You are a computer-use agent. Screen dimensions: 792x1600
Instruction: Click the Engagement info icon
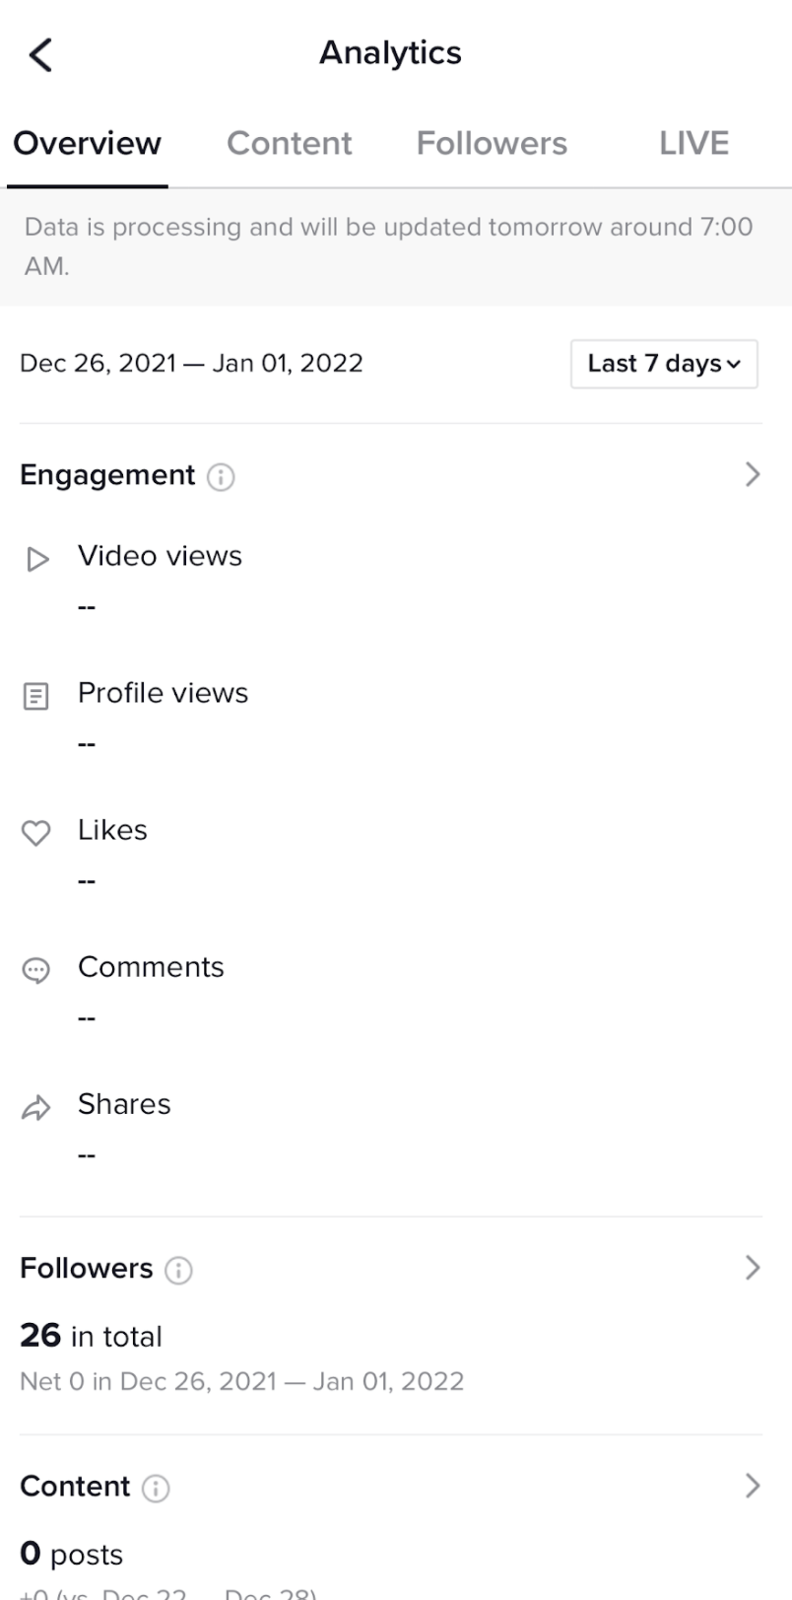[x=221, y=478]
